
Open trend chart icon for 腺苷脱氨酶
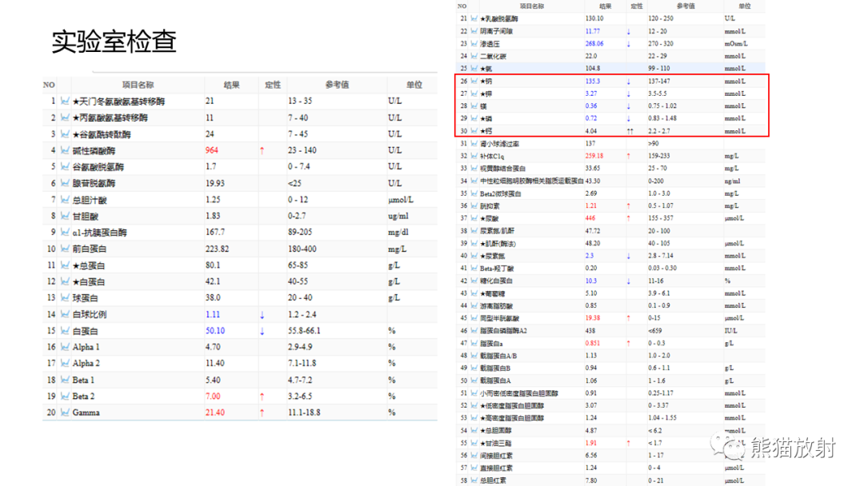65,183
